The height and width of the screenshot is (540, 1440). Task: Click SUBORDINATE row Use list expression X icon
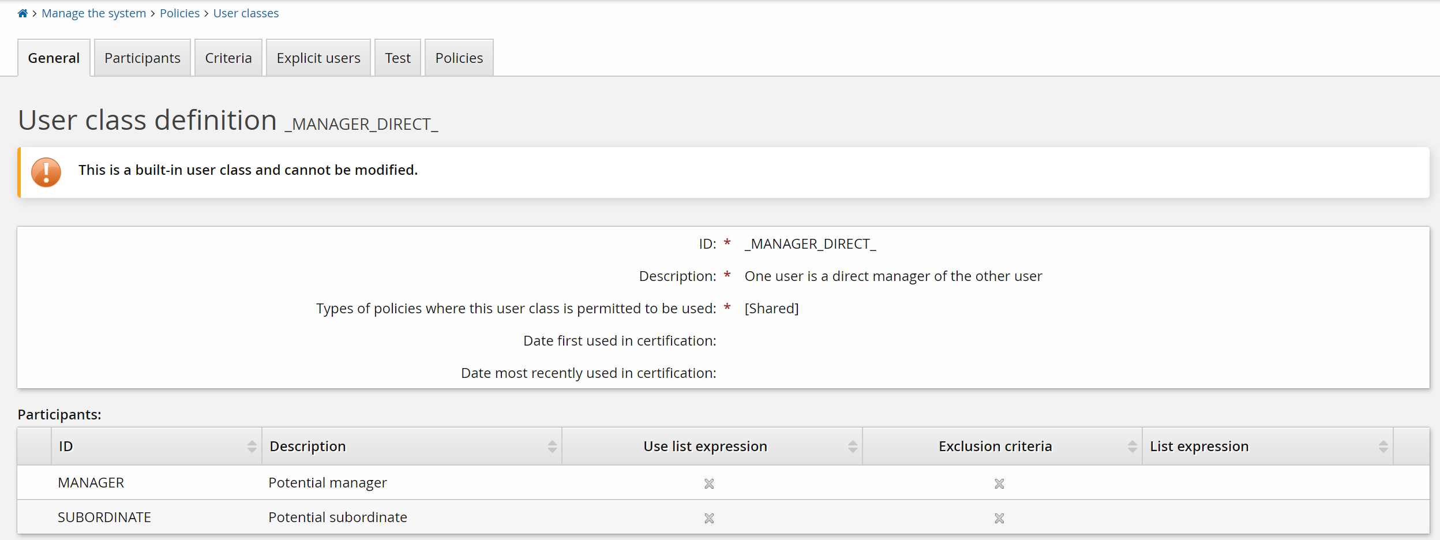pos(709,518)
